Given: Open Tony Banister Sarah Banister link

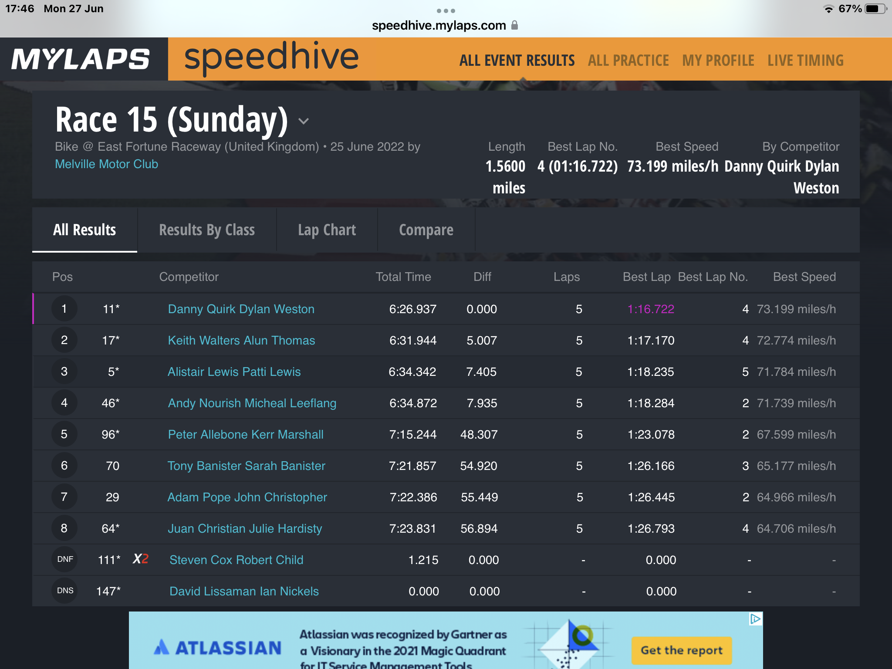Looking at the screenshot, I should [x=247, y=466].
